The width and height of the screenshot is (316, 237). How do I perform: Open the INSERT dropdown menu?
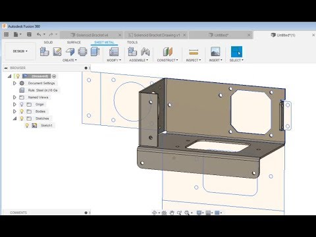[x=215, y=60]
